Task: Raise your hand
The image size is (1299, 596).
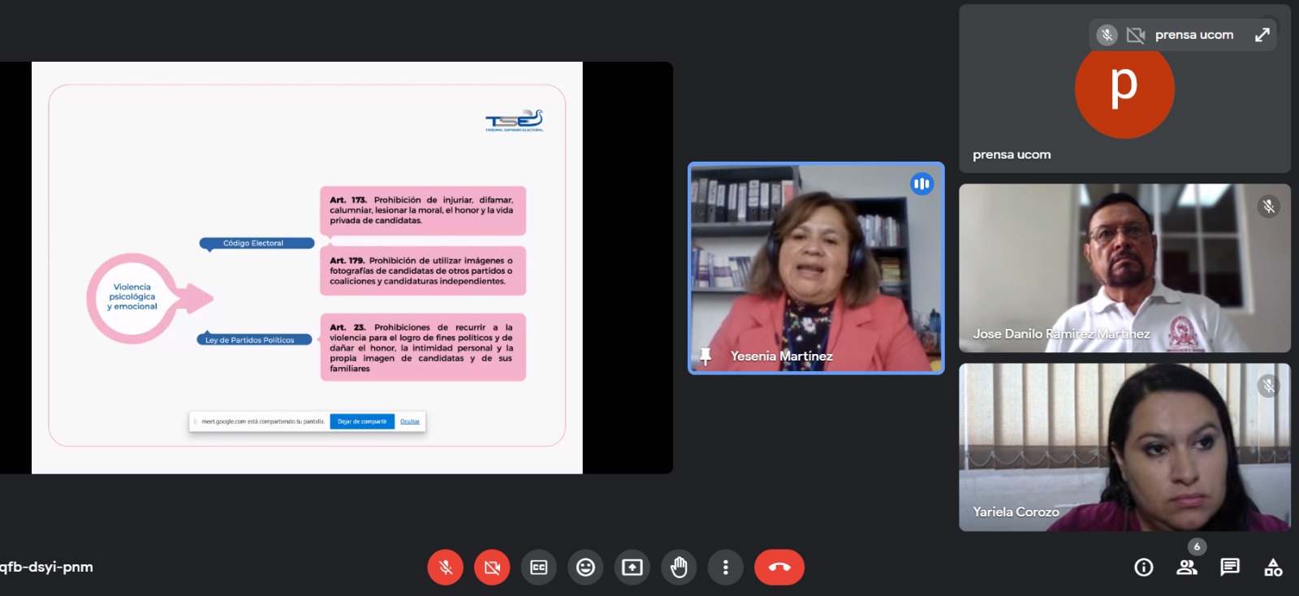Action: [679, 568]
